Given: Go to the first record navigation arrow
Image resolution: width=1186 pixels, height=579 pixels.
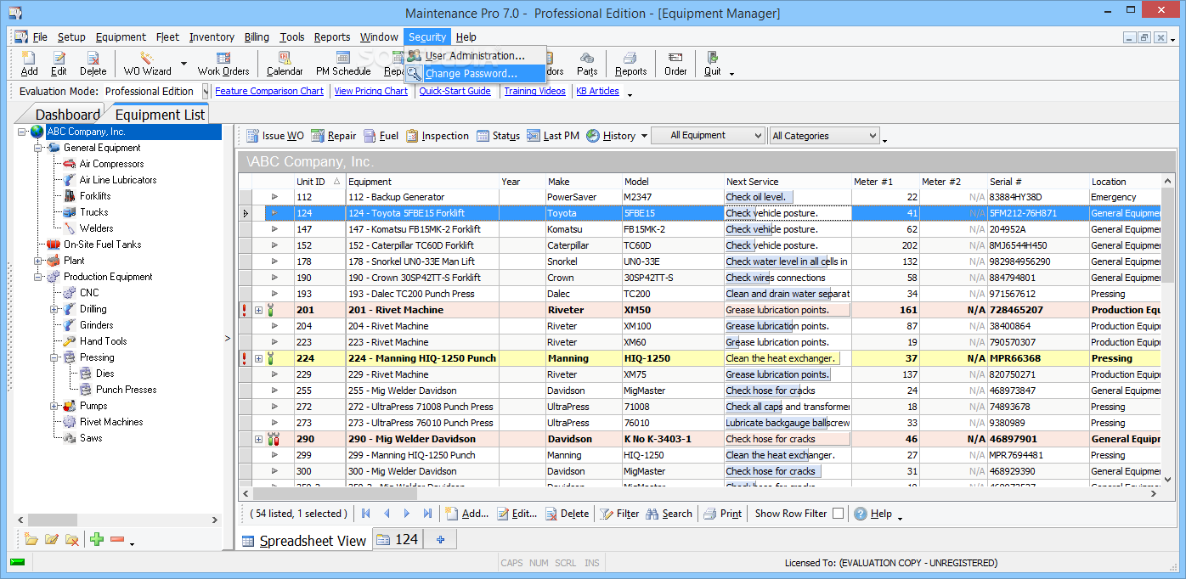Looking at the screenshot, I should 366,514.
